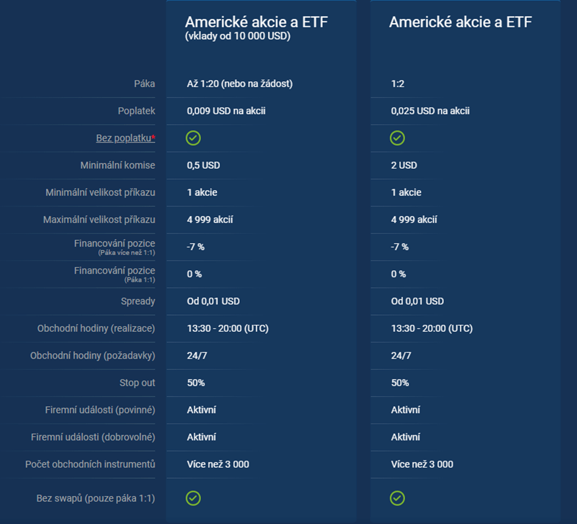Click the vklady od 10 000 USD subtitle
577x524 pixels.
(238, 37)
